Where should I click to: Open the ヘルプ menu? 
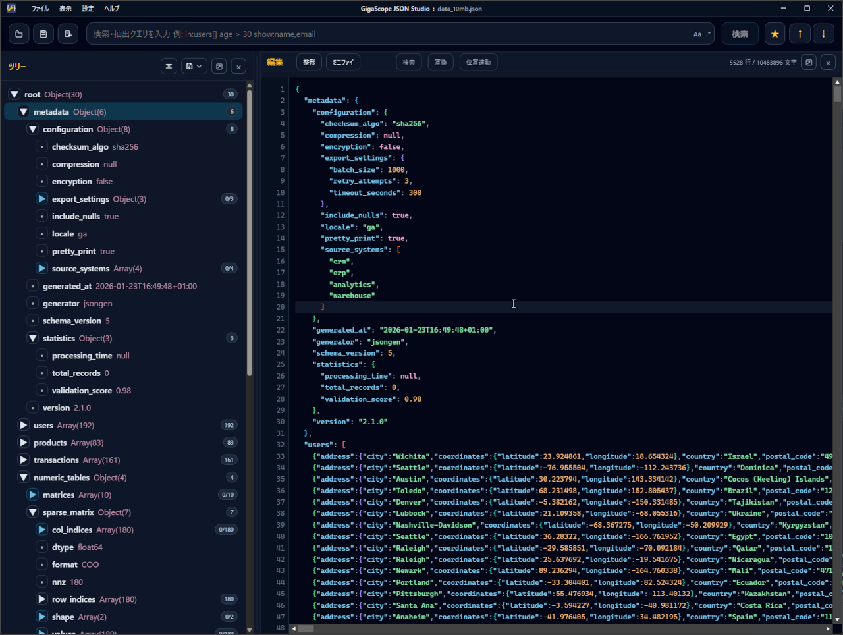[112, 9]
